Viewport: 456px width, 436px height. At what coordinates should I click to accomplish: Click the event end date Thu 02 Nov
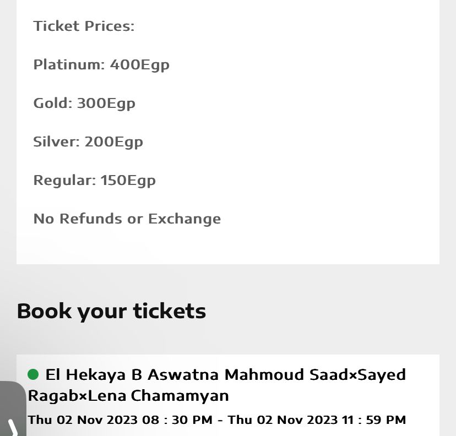[266, 419]
